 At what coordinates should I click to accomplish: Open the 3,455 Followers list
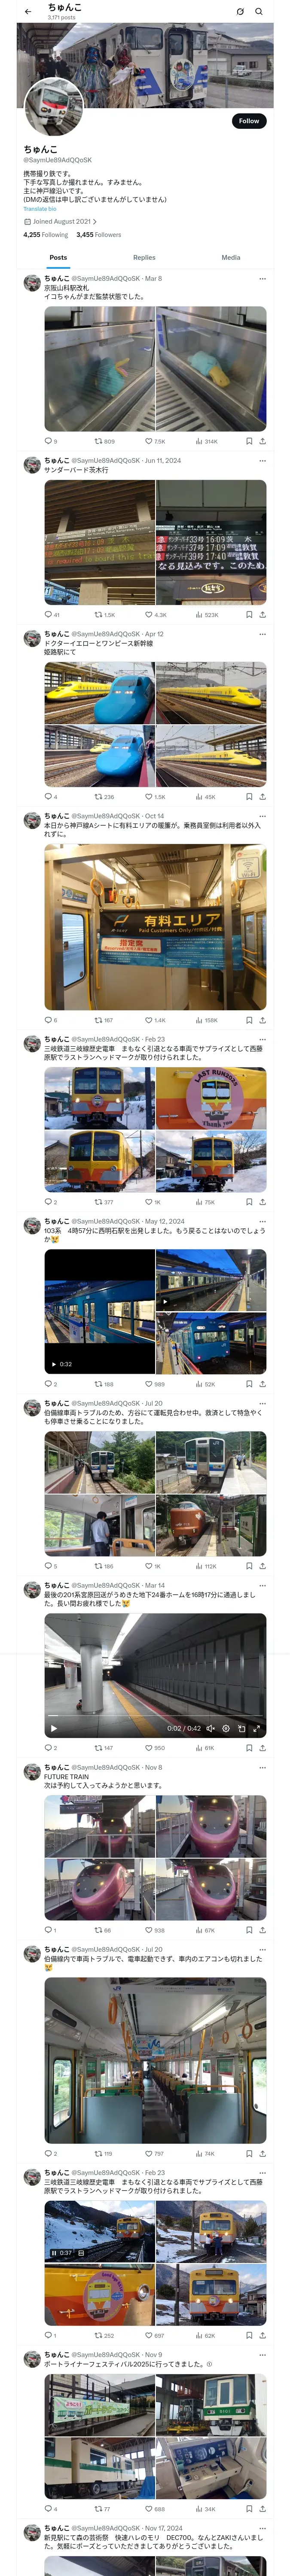click(x=99, y=235)
